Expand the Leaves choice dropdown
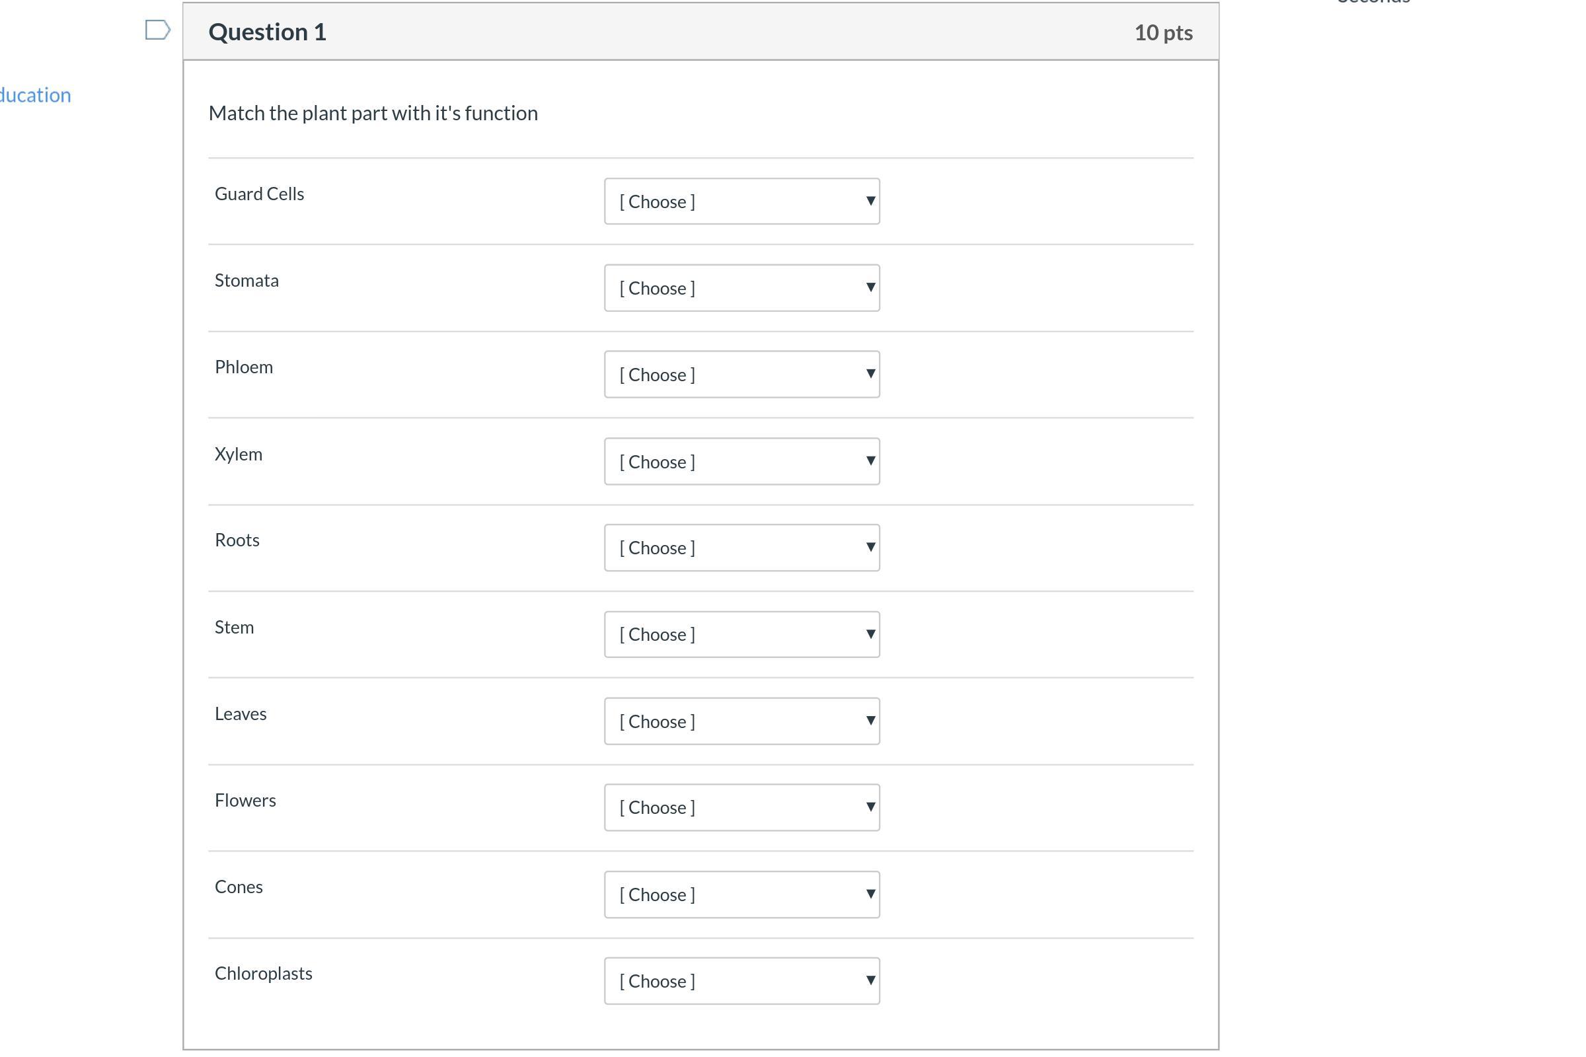Viewport: 1586px width, 1057px height. tap(741, 721)
